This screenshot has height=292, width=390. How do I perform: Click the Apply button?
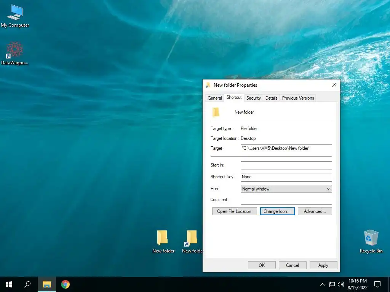pyautogui.click(x=323, y=265)
